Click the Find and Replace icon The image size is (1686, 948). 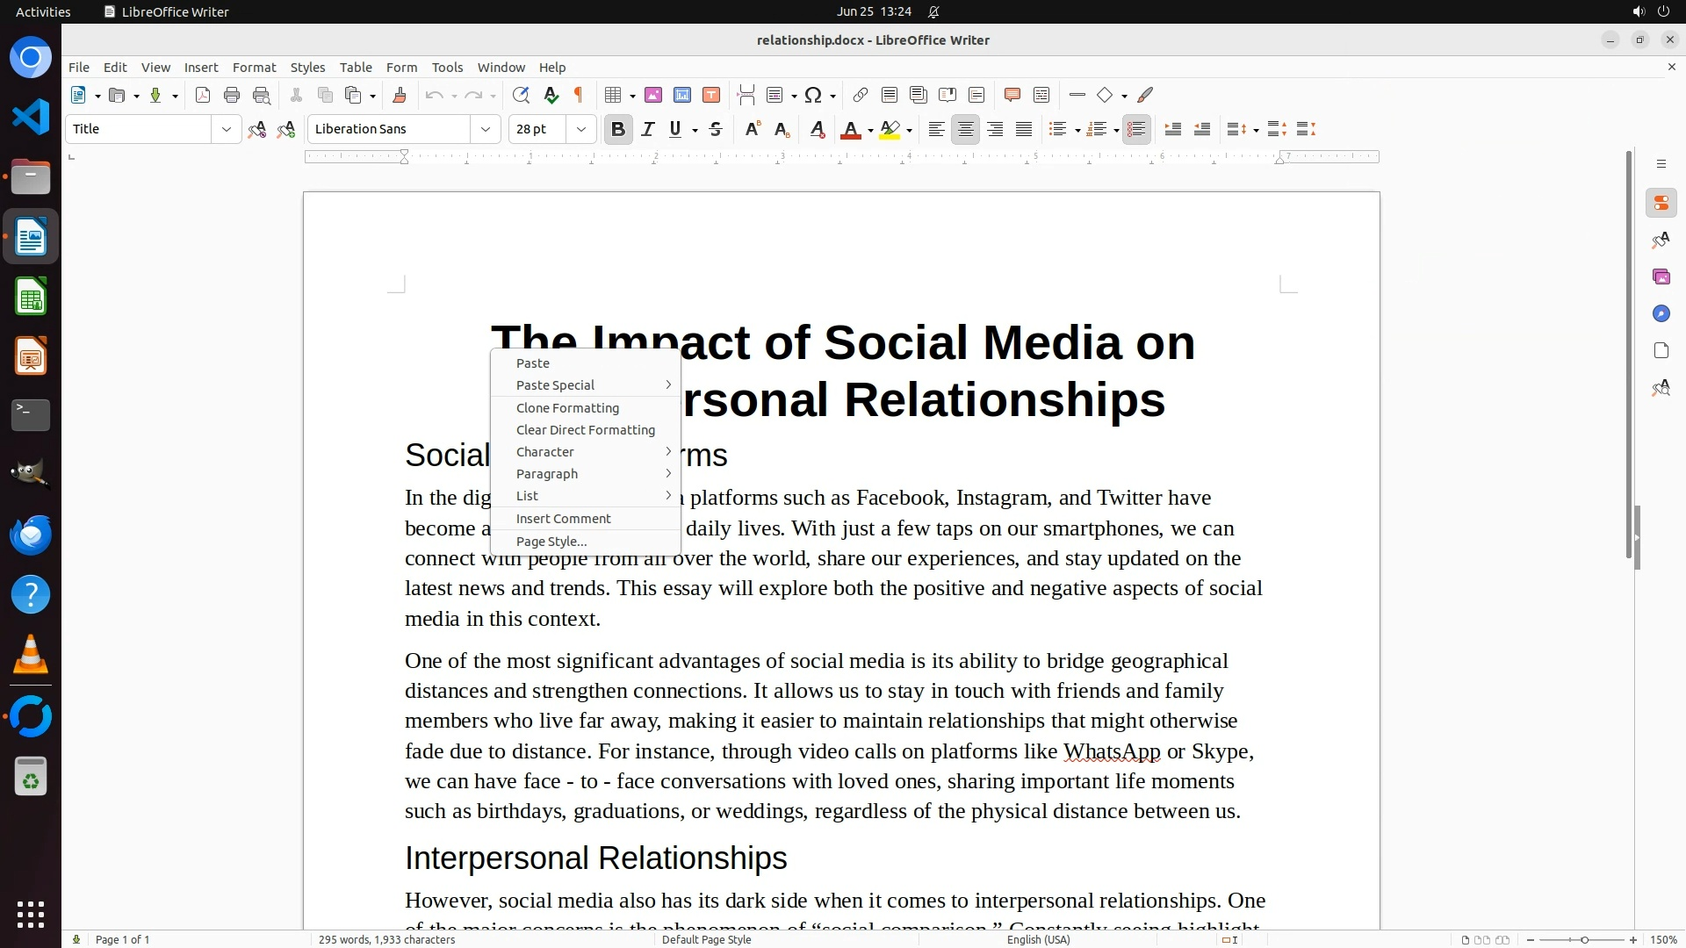point(521,96)
